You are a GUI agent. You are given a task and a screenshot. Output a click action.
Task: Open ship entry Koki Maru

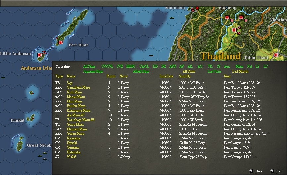click(74, 92)
